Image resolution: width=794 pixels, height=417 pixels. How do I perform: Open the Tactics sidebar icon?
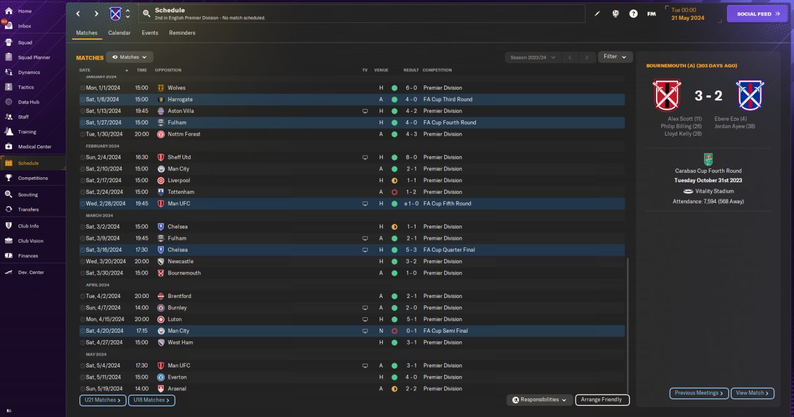pos(9,87)
